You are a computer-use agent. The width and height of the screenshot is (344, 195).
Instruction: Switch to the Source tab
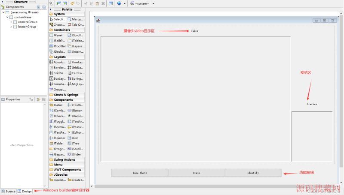[x=8, y=192]
